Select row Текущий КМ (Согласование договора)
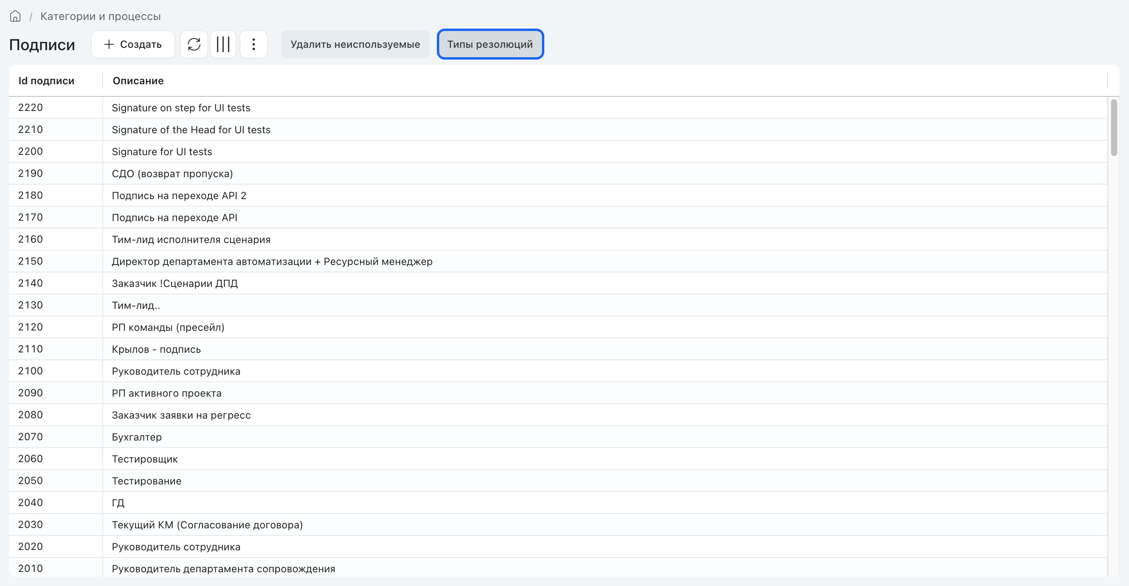 (x=558, y=525)
